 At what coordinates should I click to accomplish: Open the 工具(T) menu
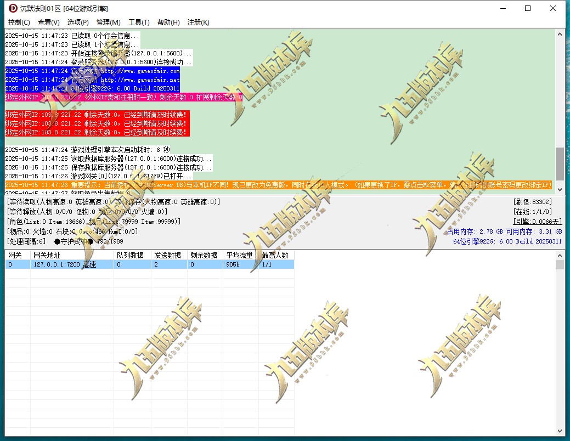(x=139, y=22)
